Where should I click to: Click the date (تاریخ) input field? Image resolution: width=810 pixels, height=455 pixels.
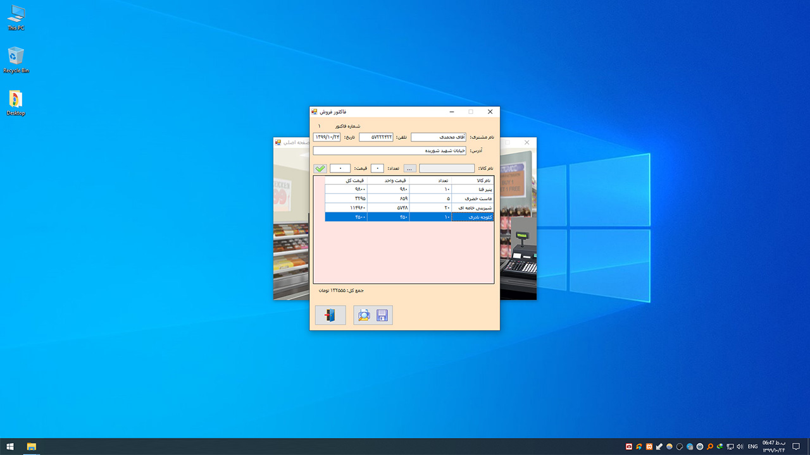pyautogui.click(x=327, y=137)
